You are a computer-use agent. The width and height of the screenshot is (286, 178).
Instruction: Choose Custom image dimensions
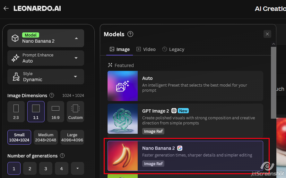pos(75,112)
